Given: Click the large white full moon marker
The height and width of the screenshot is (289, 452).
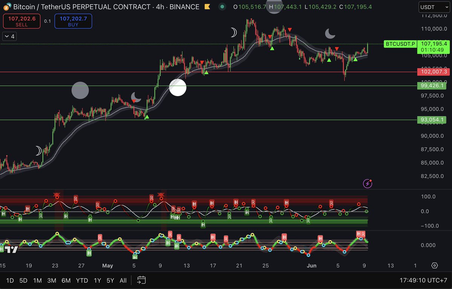Looking at the screenshot, I should pos(178,87).
